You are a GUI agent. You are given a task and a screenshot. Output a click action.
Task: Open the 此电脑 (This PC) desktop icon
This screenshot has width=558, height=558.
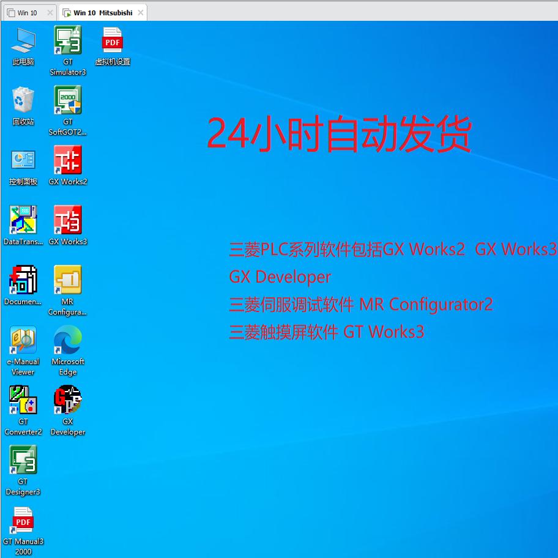click(x=23, y=46)
